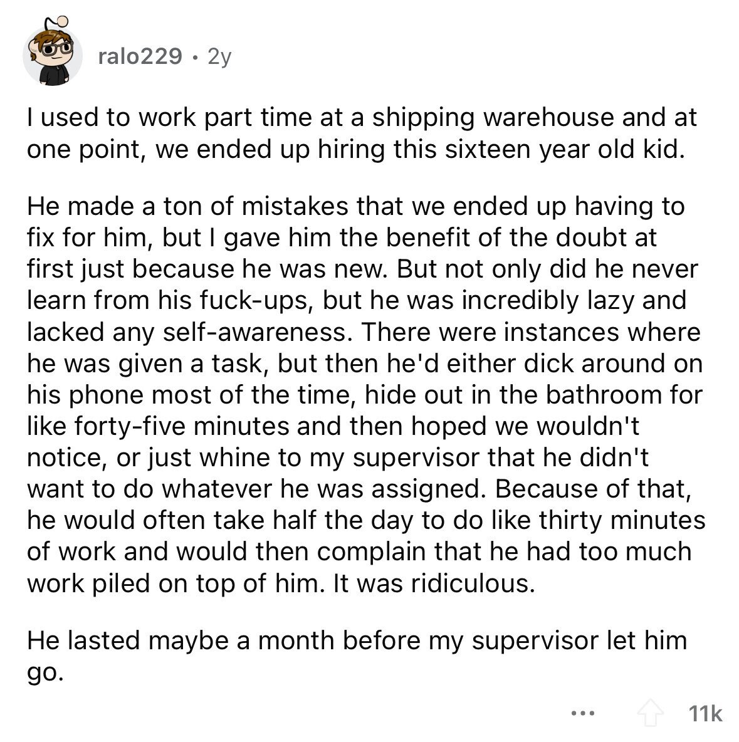Image resolution: width=739 pixels, height=742 pixels.
Task: Select the line "He lasted maybe a month"
Action: (x=357, y=640)
